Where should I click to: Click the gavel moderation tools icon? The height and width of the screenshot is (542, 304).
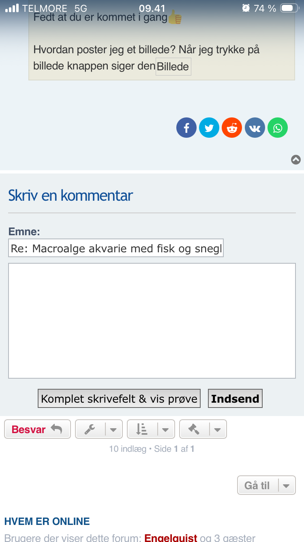pos(194,429)
